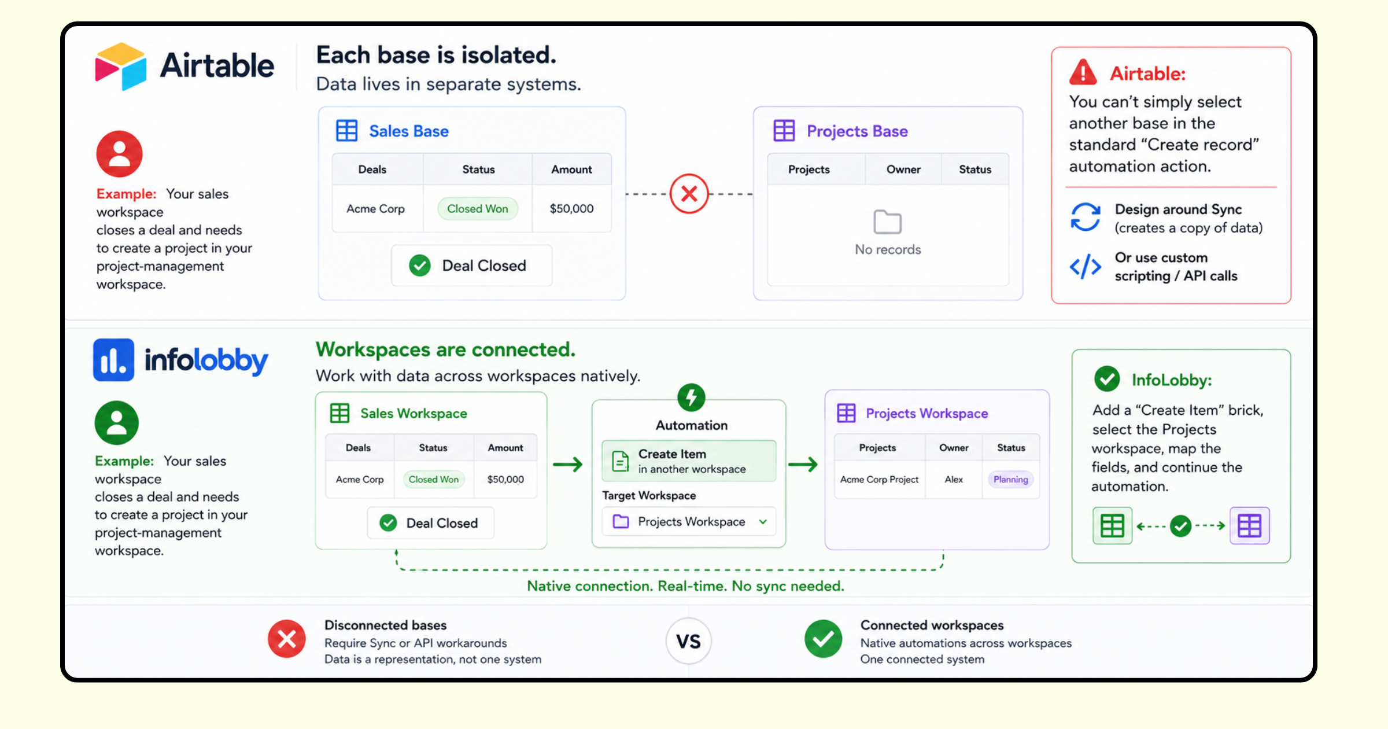Select the purple Projects Base table icon
Viewport: 1388px width, 729px height.
[x=784, y=131]
